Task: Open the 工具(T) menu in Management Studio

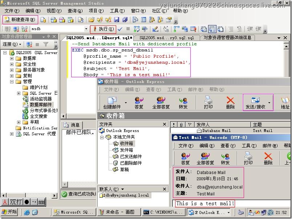Action: pos(117,11)
